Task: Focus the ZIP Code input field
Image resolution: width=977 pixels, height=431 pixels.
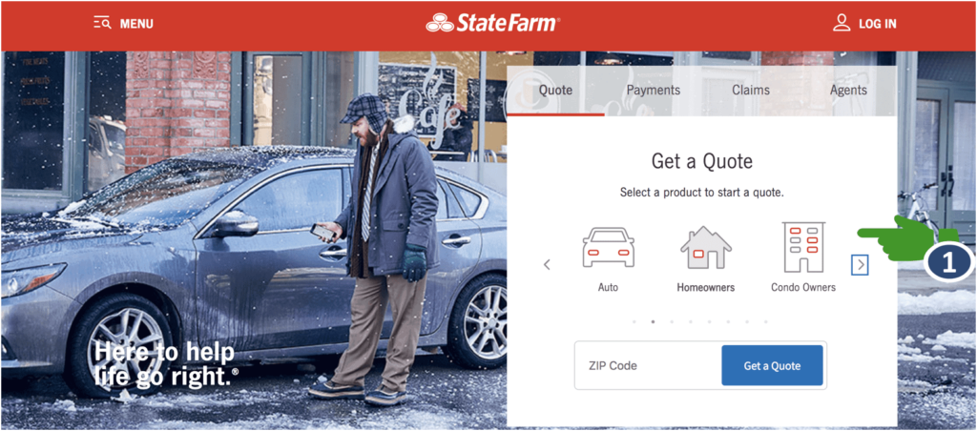Action: 648,365
